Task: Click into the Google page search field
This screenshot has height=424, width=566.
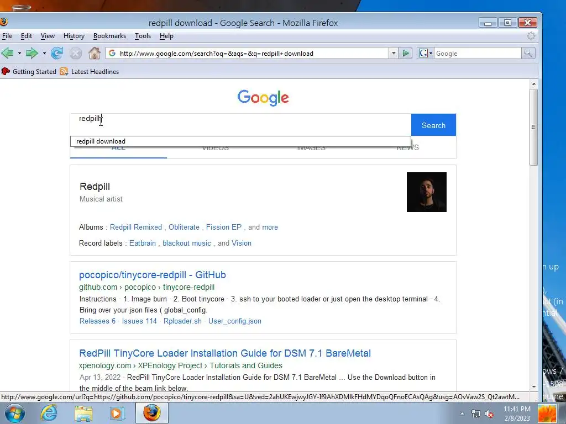Action: click(240, 125)
